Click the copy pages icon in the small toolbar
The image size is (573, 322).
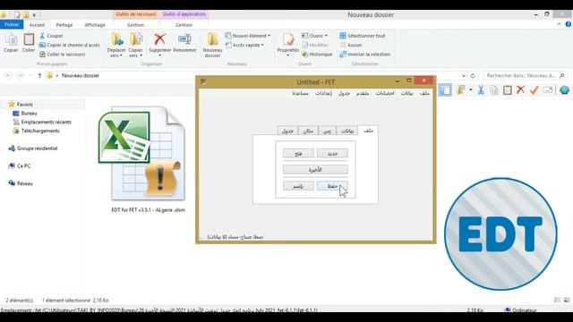pos(493,89)
